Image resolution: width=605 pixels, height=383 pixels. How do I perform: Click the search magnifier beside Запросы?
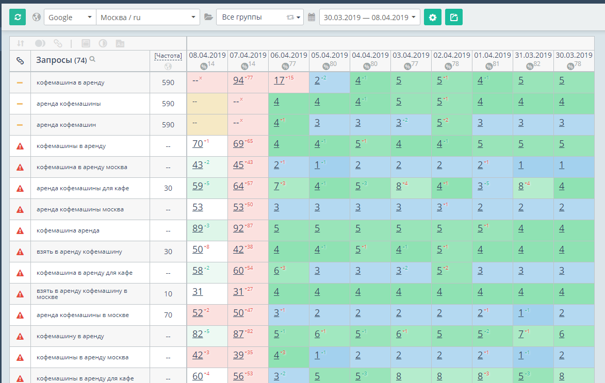coord(93,59)
